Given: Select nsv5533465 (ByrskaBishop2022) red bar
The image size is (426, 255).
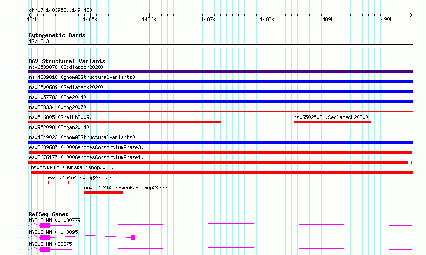Looking at the screenshot, I should 222,172.
